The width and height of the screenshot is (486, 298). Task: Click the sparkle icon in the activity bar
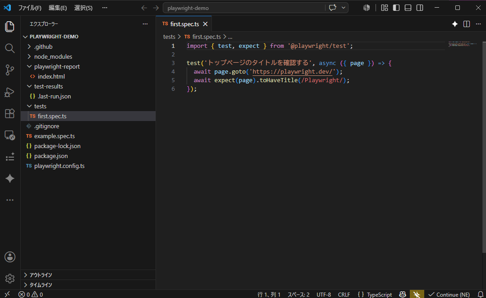tap(10, 178)
